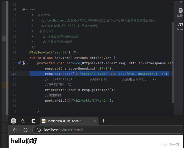Click the editor vertical scrollbar
The height and width of the screenshot is (148, 184).
pos(173,62)
